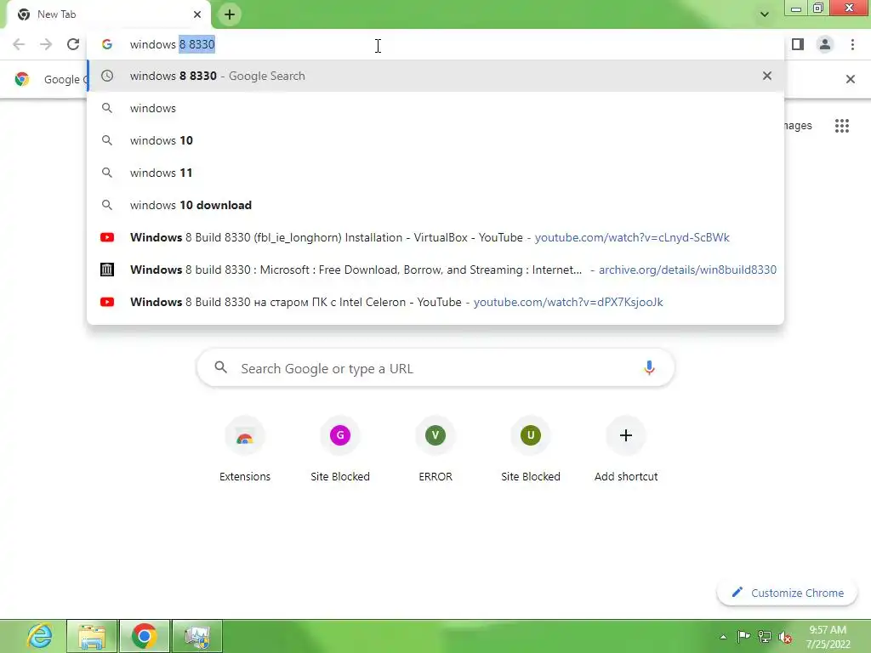Click the muted volume tray icon
871x653 pixels.
tap(785, 636)
